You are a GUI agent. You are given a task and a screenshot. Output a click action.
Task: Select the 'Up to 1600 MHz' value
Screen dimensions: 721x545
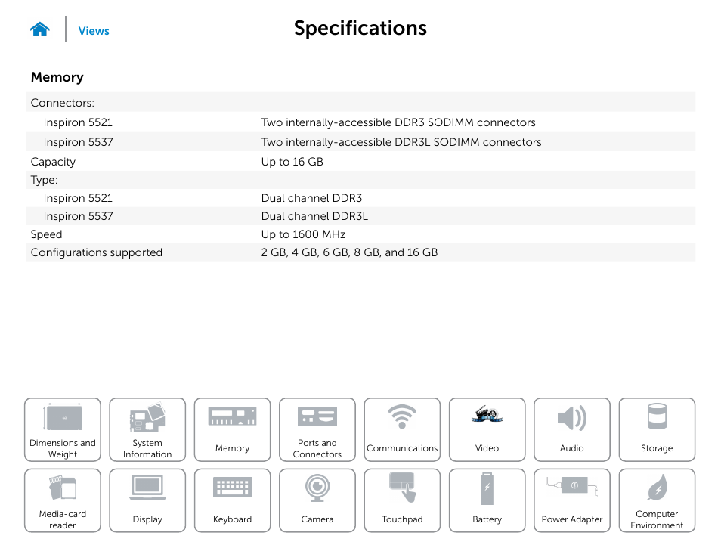click(x=304, y=234)
